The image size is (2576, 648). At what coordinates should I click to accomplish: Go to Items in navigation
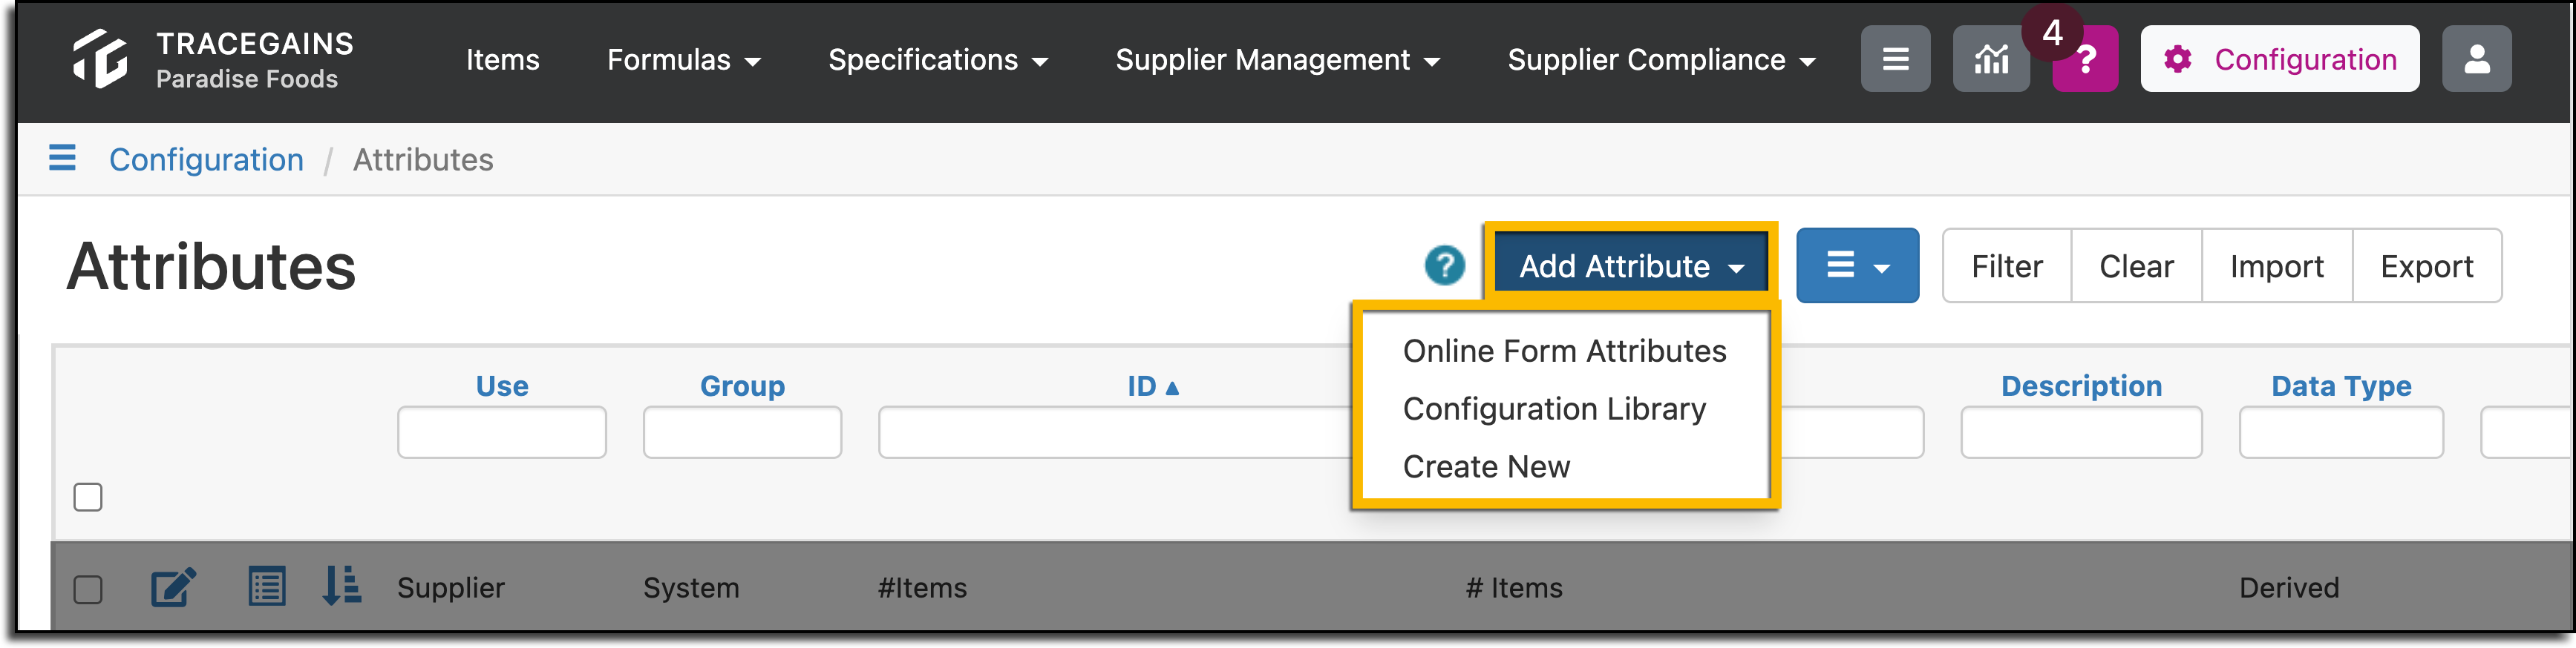(x=502, y=60)
